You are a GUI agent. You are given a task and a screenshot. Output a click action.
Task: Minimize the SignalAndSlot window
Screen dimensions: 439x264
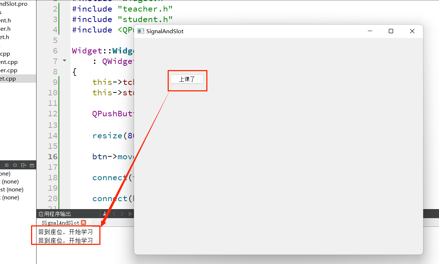click(x=370, y=31)
